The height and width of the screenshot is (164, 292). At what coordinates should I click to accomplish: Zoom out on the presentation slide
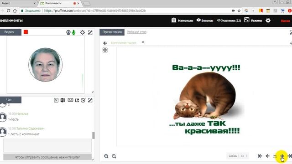(114, 156)
